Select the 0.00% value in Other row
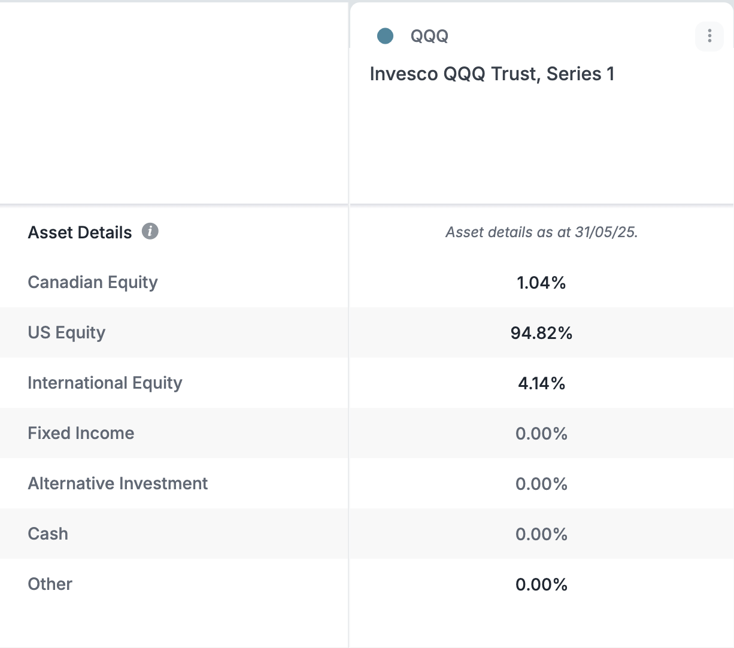 tap(542, 585)
